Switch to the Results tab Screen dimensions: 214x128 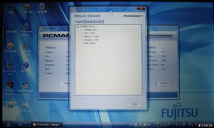click(x=90, y=22)
